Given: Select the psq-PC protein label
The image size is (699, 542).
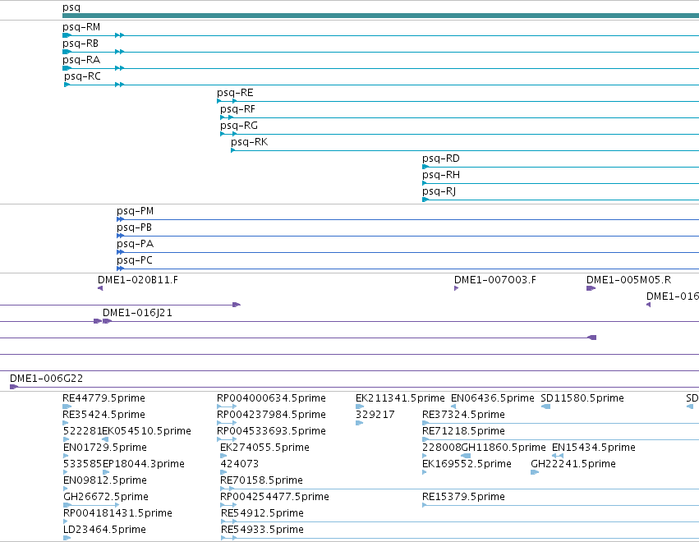Looking at the screenshot, I should point(135,261).
